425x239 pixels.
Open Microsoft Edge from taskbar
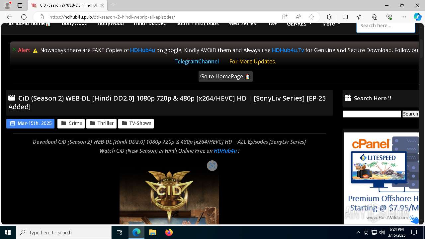pos(136,232)
